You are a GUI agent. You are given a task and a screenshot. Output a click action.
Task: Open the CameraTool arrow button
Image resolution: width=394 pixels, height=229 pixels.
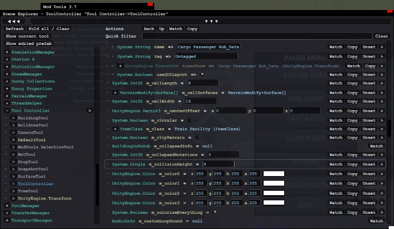[x=13, y=132]
